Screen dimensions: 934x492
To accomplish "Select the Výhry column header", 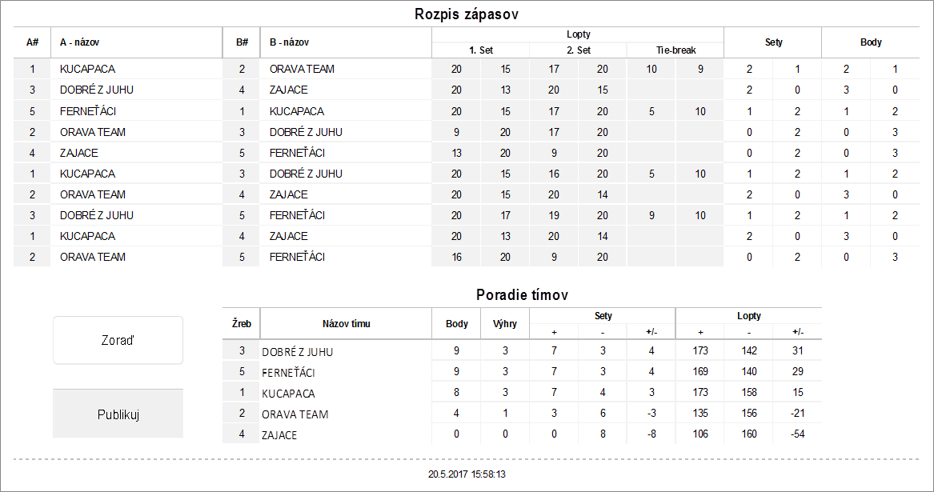I will coord(505,324).
